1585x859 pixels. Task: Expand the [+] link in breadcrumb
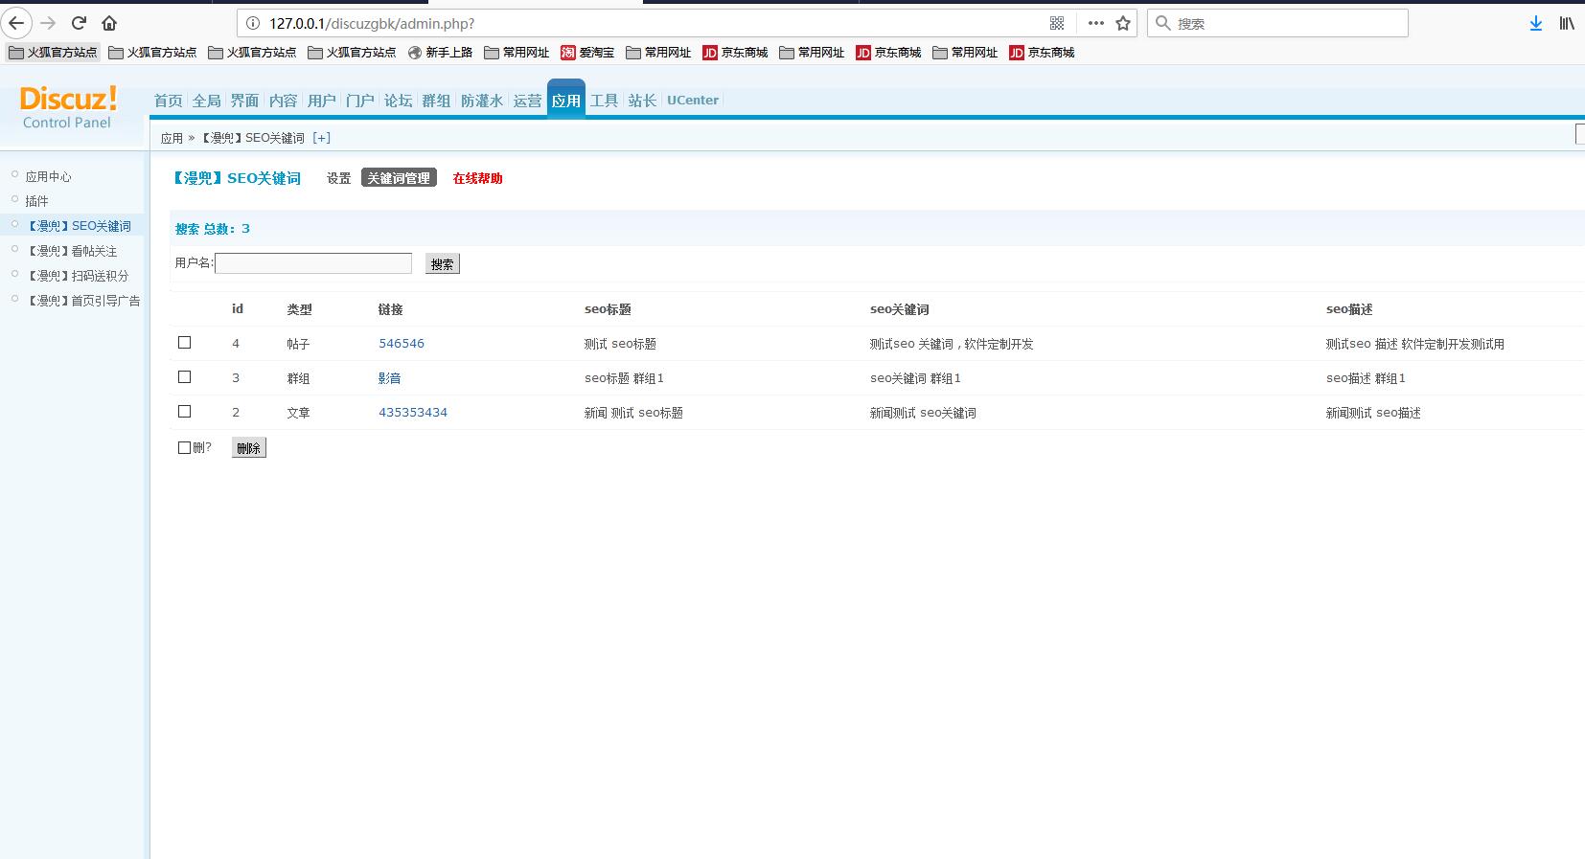[322, 138]
